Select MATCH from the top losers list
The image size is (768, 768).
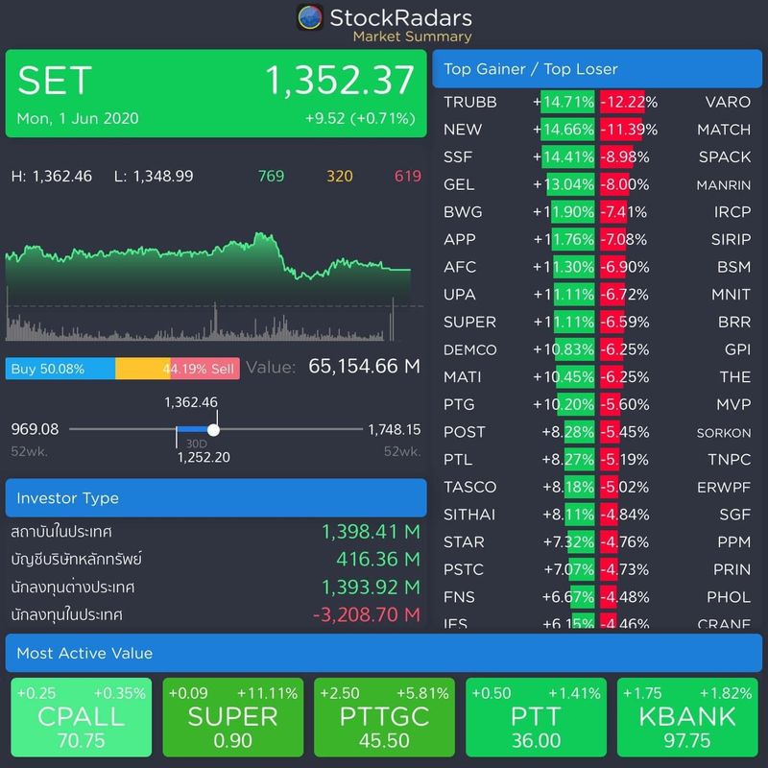[725, 129]
